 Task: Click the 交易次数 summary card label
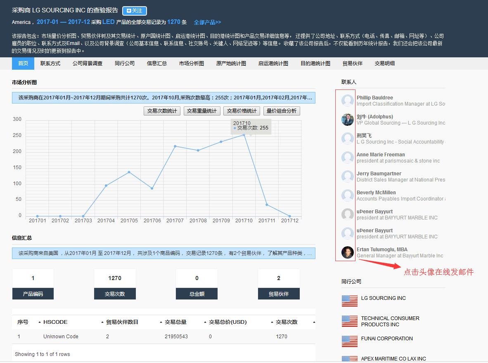115,294
